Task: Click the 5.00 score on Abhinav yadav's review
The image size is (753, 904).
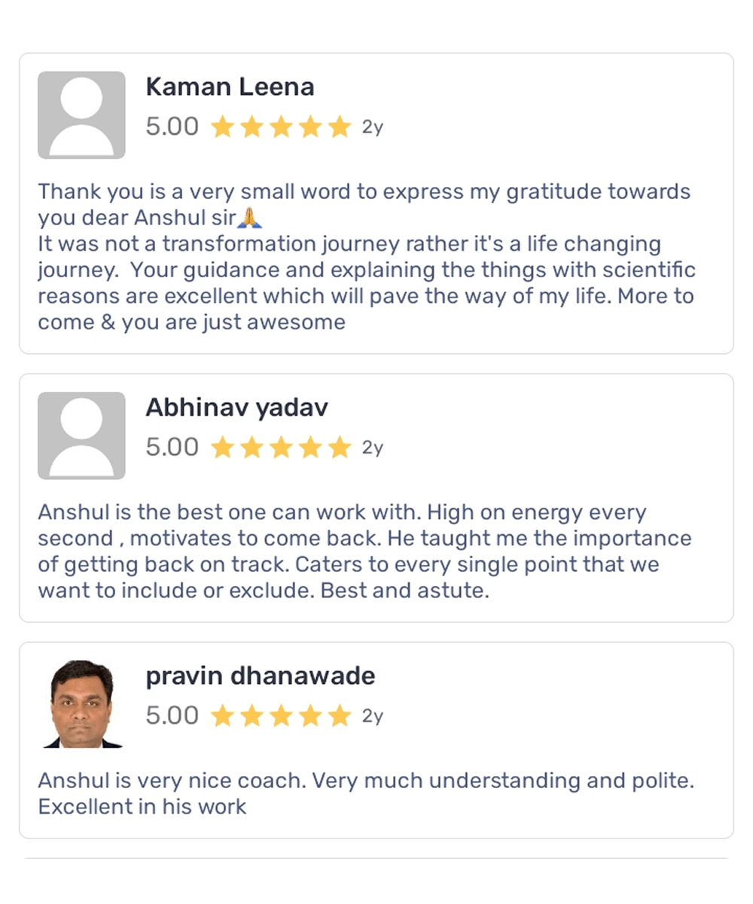Action: click(172, 447)
